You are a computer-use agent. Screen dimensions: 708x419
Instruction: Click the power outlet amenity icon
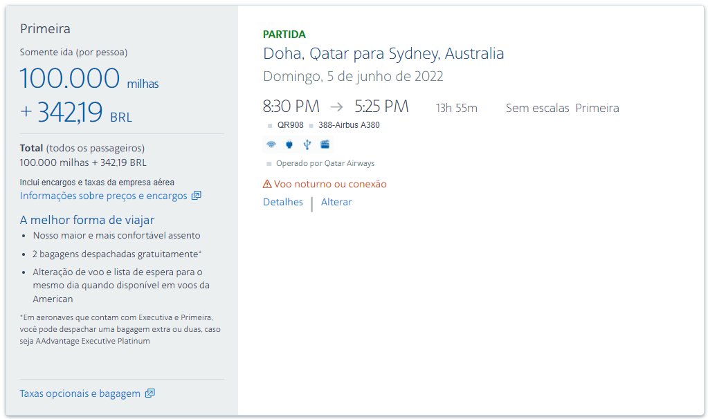(289, 145)
